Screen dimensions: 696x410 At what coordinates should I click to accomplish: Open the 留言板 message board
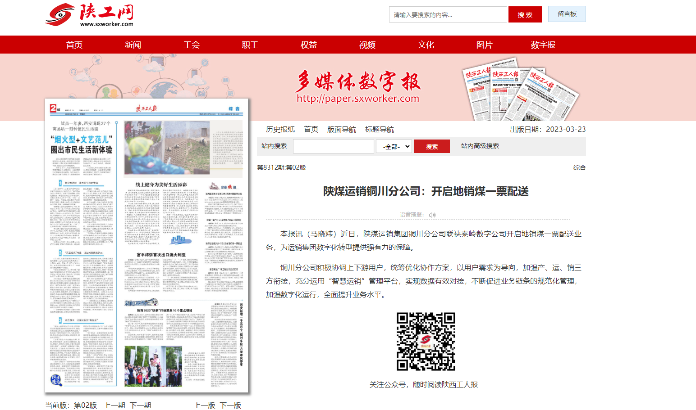coord(567,14)
